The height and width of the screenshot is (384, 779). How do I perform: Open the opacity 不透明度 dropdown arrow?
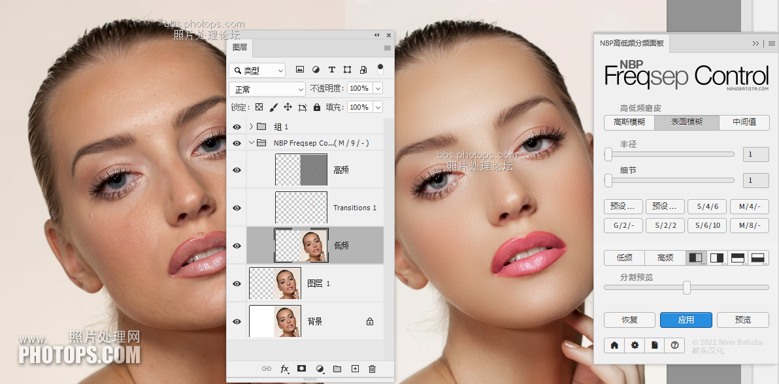(378, 88)
